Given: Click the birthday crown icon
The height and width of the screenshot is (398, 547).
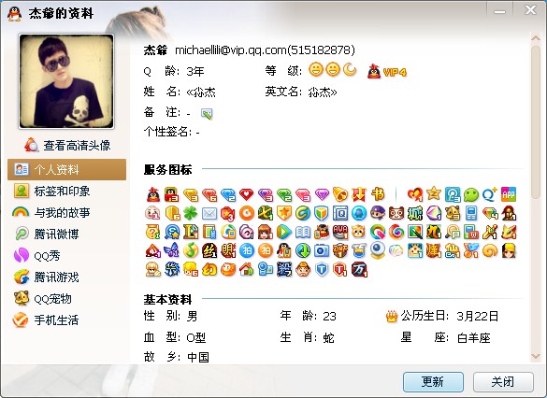Looking at the screenshot, I should click(392, 317).
